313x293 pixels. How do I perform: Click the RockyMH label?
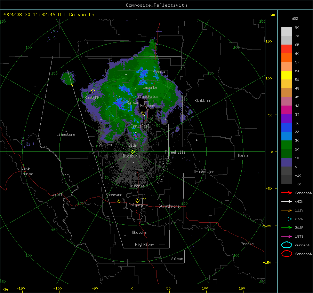92,98
